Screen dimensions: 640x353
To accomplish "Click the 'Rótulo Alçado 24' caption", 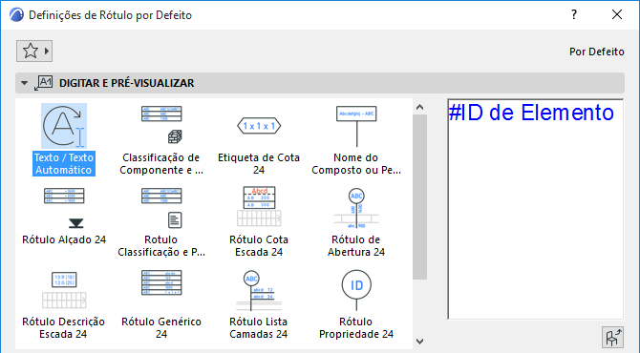I will point(64,239).
